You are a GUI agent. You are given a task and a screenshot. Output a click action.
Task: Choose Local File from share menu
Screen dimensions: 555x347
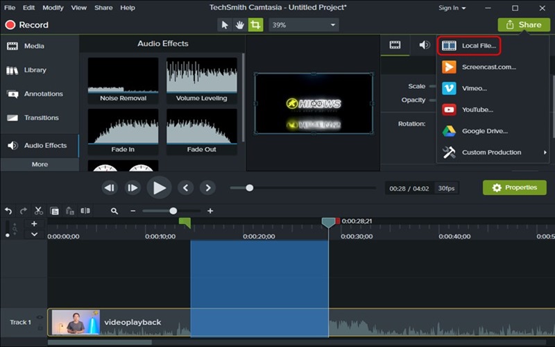click(x=469, y=46)
